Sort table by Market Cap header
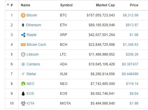The image size is (148, 110). pyautogui.click(x=105, y=5)
